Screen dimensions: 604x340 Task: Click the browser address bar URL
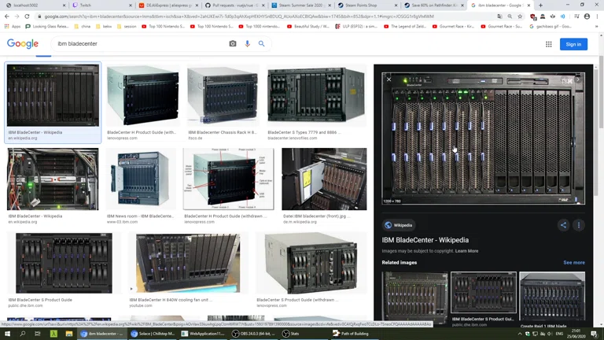(x=239, y=17)
